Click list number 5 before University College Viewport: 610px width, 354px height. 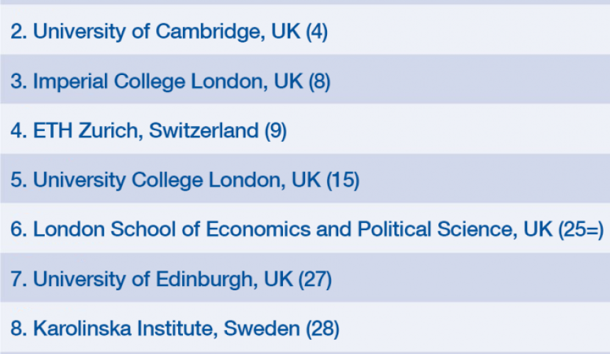coord(18,180)
